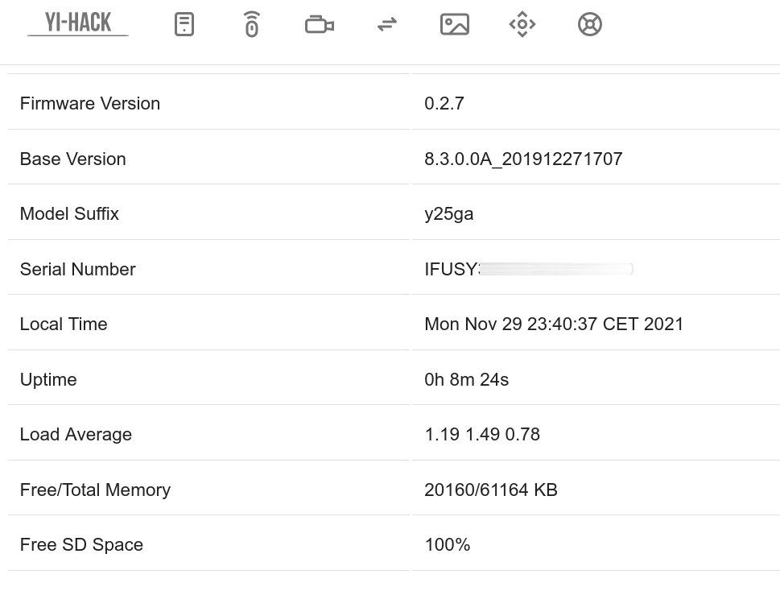The height and width of the screenshot is (591, 780).
Task: Click the Model Suffix value y25ga
Action: [x=449, y=213]
